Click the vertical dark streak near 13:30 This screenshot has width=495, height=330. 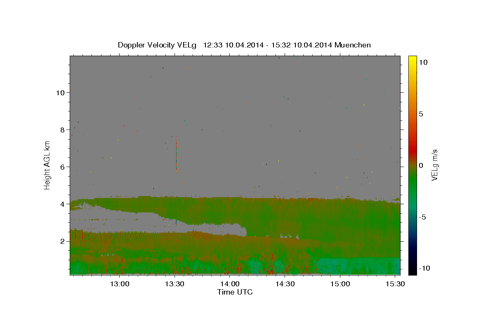[176, 153]
